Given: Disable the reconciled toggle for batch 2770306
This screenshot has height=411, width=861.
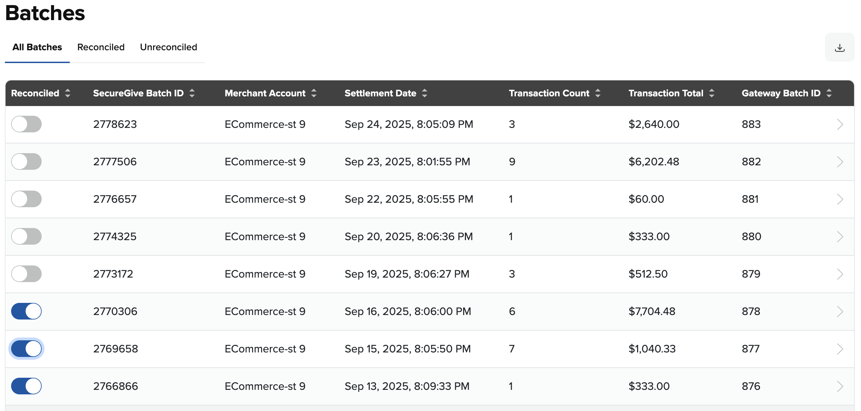Looking at the screenshot, I should (x=26, y=311).
